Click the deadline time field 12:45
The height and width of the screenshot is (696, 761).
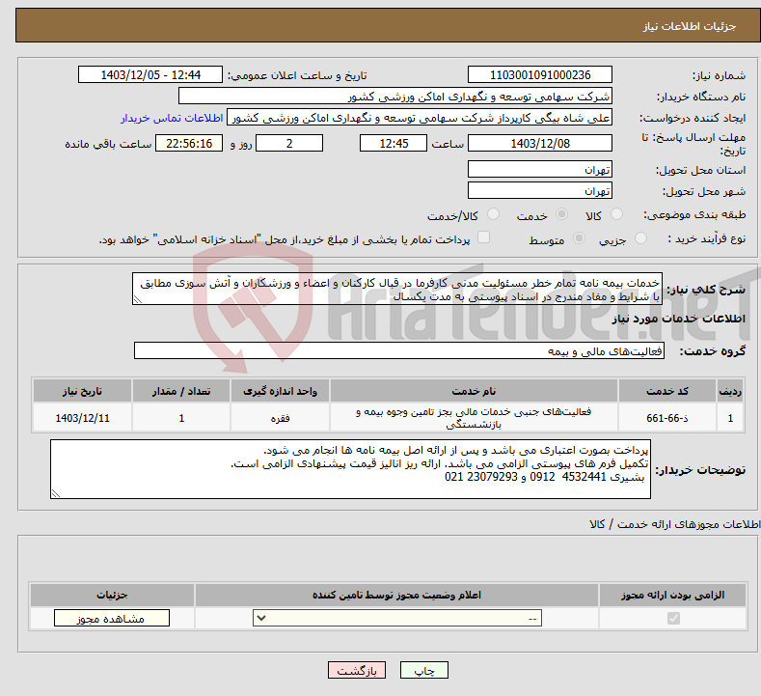point(394,143)
